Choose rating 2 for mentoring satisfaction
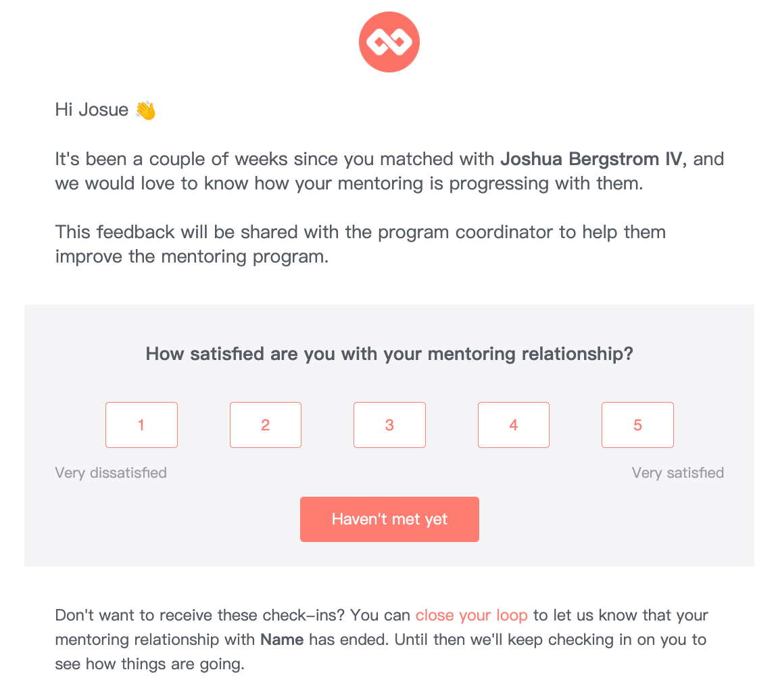Viewport: 776px width, 697px height. coord(265,425)
